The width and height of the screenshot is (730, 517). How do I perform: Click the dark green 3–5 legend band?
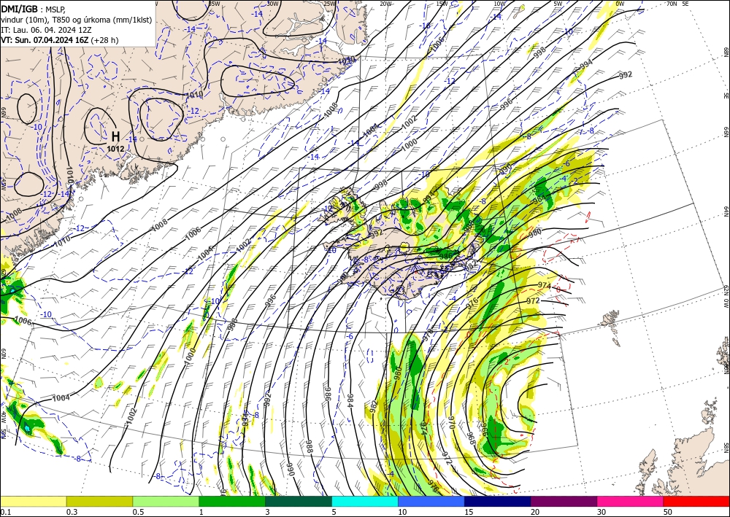pyautogui.click(x=299, y=501)
